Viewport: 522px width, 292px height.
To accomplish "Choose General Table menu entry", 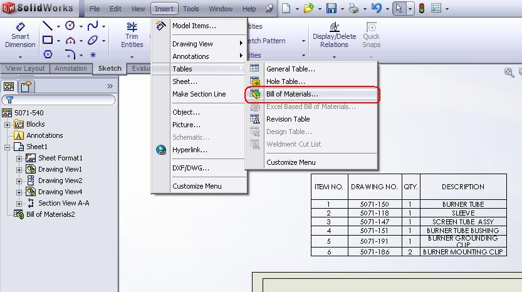I will pos(312,69).
